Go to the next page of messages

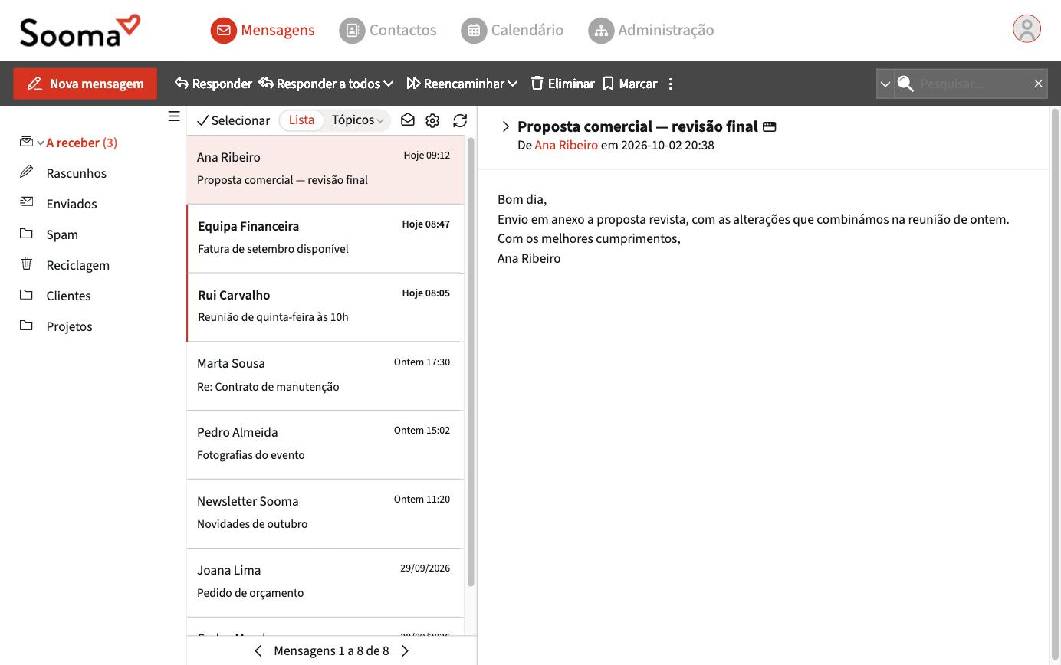(x=406, y=651)
